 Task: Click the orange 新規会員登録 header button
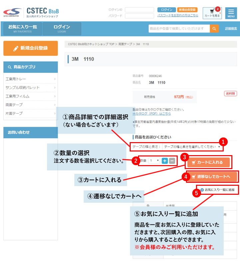click(x=187, y=10)
